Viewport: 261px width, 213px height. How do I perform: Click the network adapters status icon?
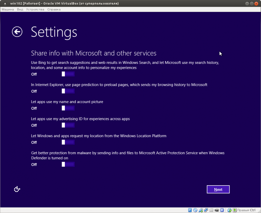pyautogui.click(x=206, y=210)
